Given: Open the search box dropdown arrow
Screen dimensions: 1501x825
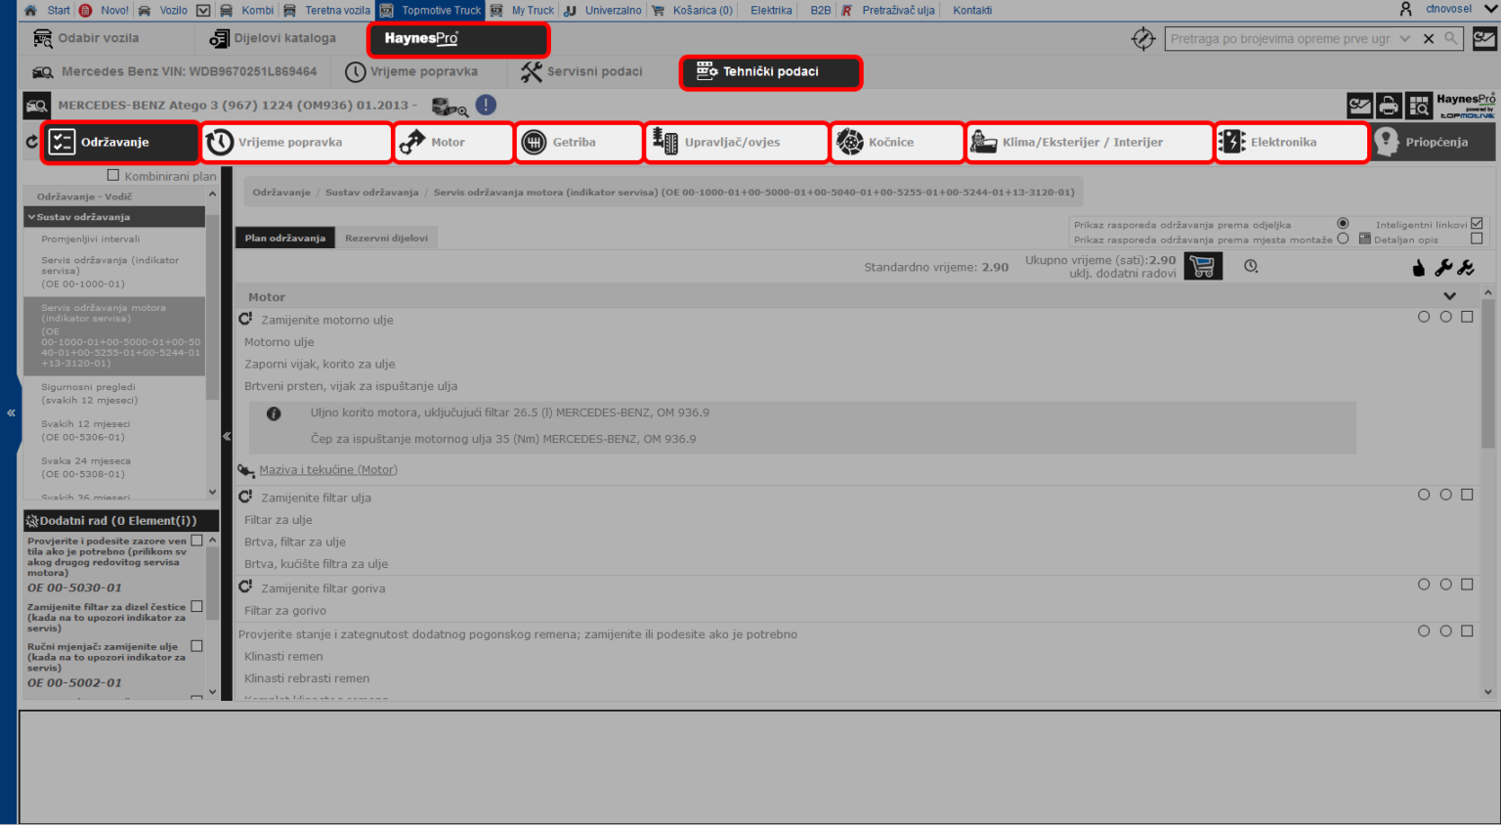Looking at the screenshot, I should pyautogui.click(x=1404, y=39).
